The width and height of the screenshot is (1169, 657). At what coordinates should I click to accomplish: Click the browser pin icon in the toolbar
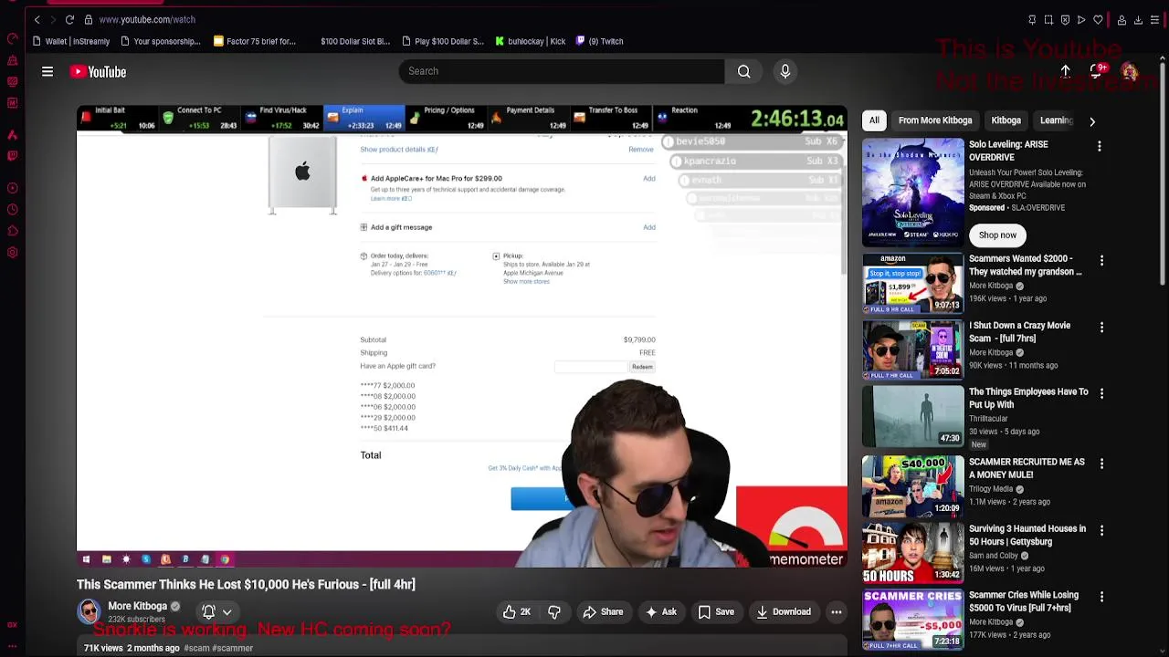[x=1032, y=19]
